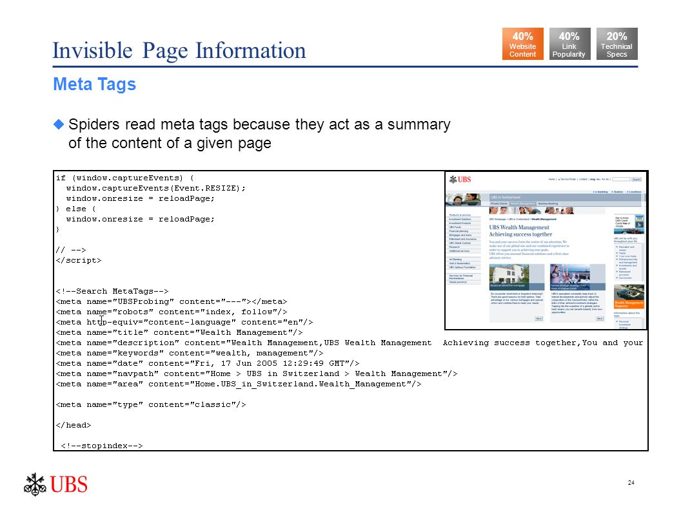Click the 40% Link Popularity badge
The width and height of the screenshot is (681, 510).
click(569, 44)
